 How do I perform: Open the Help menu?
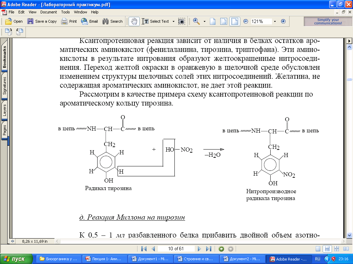coord(94,12)
